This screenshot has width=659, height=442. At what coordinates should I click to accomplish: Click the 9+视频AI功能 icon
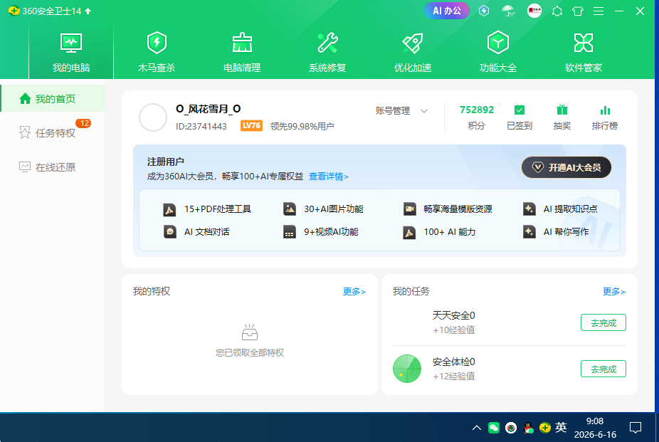(x=290, y=232)
